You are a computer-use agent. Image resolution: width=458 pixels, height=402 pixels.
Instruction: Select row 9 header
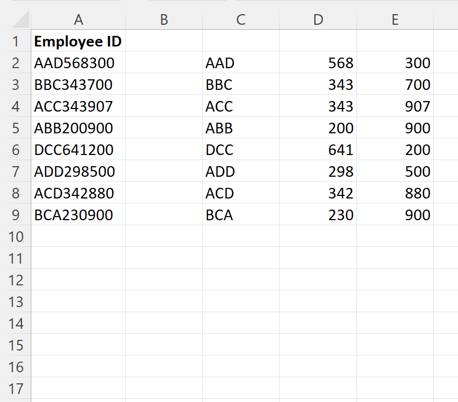pos(17,215)
